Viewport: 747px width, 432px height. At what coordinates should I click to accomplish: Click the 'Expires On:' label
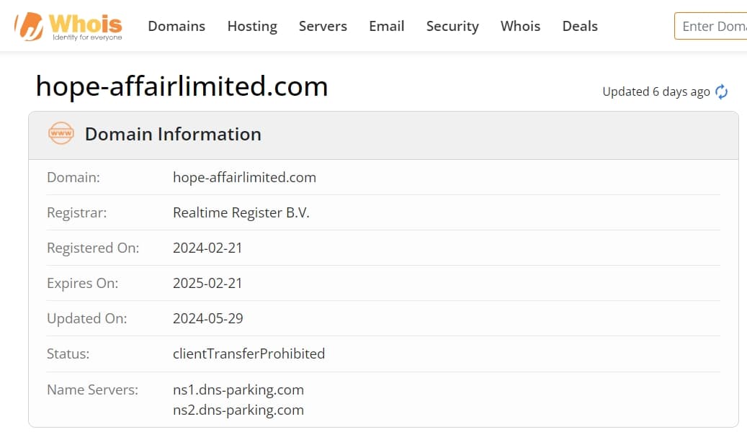[x=82, y=283]
